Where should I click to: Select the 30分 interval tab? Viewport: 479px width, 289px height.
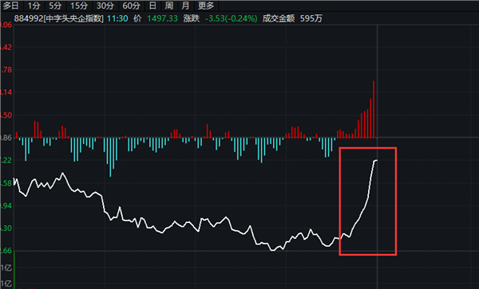tap(105, 6)
